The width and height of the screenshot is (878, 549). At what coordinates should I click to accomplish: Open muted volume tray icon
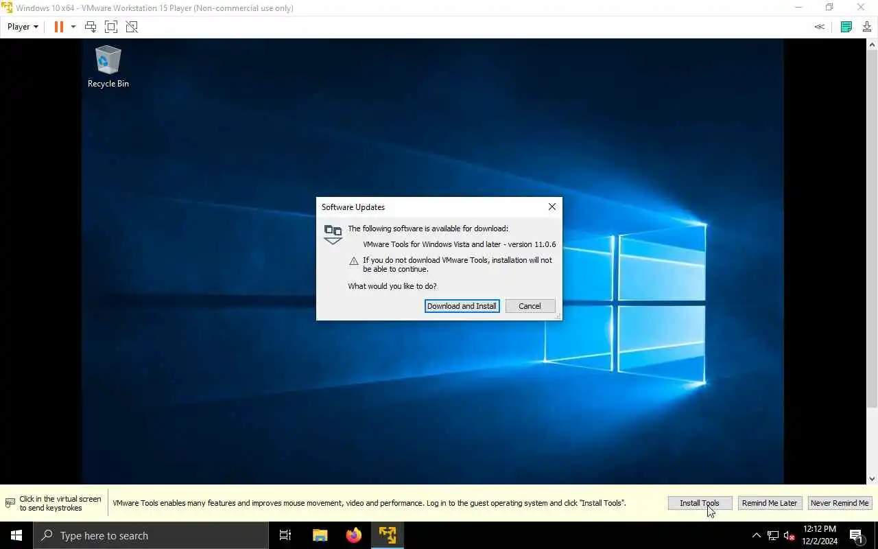tap(789, 535)
